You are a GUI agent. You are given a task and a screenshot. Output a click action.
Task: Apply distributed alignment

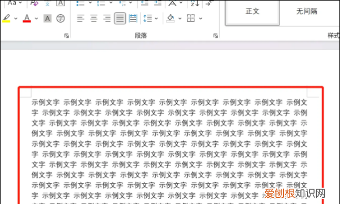coord(133,19)
